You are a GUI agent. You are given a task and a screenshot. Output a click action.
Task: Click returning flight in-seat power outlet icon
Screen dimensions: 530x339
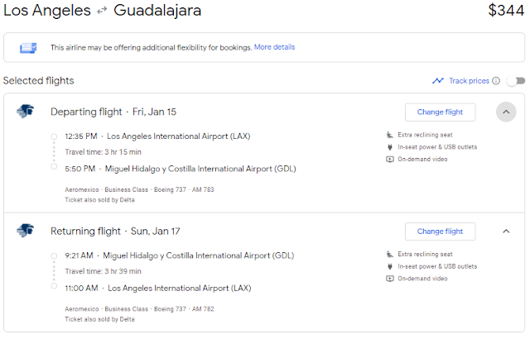pos(390,266)
